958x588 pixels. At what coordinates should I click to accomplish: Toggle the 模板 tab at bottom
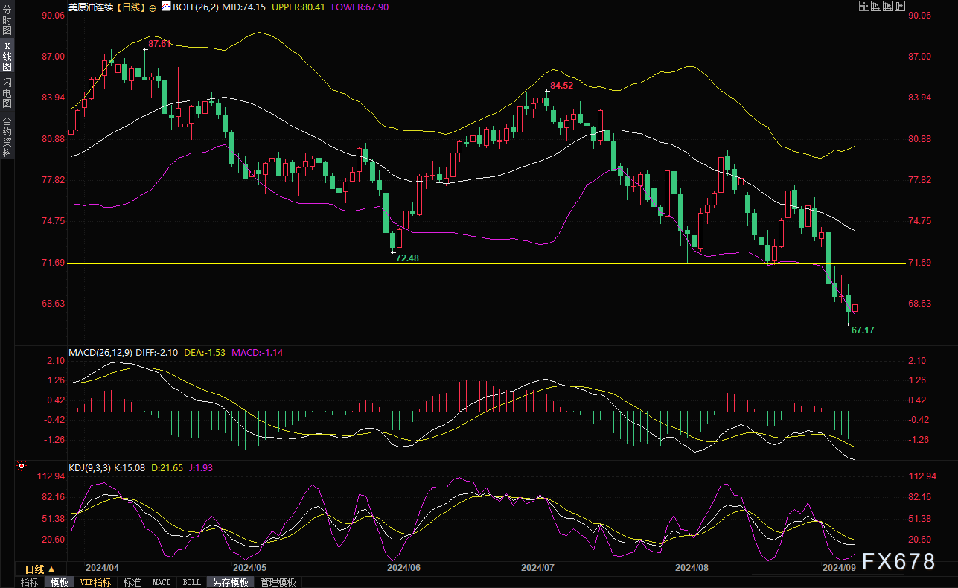(59, 582)
